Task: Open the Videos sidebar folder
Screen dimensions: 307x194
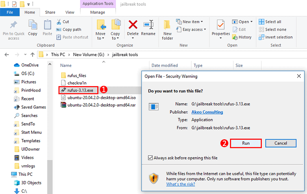Action: pos(24,157)
